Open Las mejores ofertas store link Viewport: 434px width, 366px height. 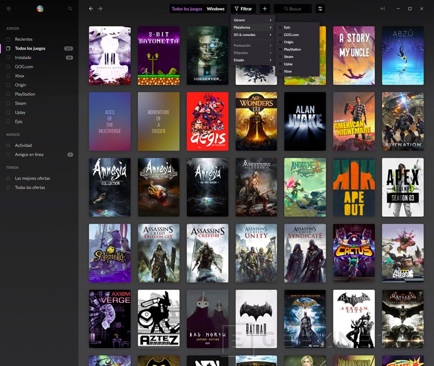pos(32,179)
